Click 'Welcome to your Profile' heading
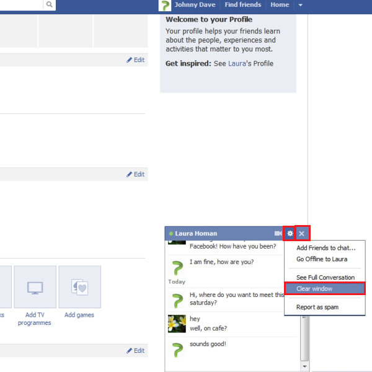The image size is (372, 372). click(209, 19)
